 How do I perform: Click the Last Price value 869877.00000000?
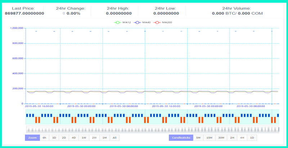pos(24,13)
